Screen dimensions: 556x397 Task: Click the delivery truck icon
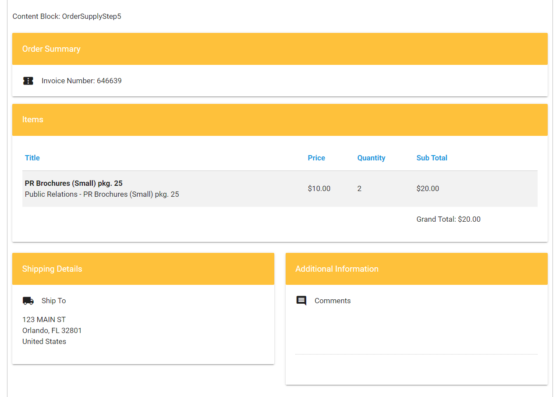tap(28, 301)
